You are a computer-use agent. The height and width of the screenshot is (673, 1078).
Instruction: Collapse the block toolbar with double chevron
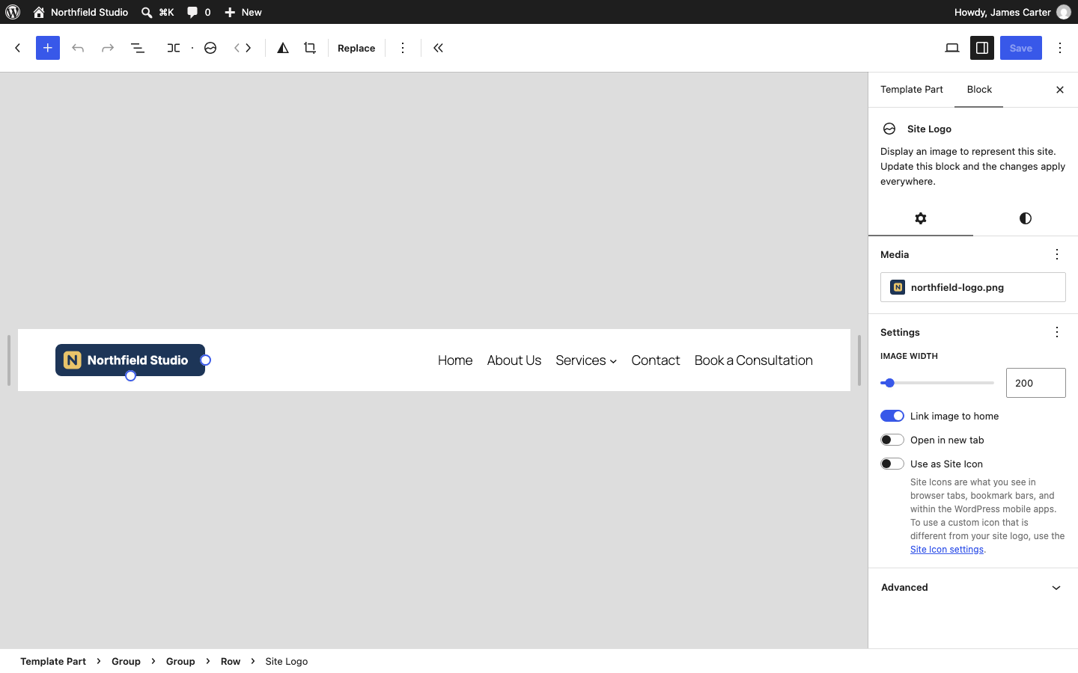click(439, 48)
